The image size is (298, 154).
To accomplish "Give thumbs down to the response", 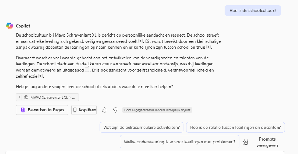I will coord(115,110).
